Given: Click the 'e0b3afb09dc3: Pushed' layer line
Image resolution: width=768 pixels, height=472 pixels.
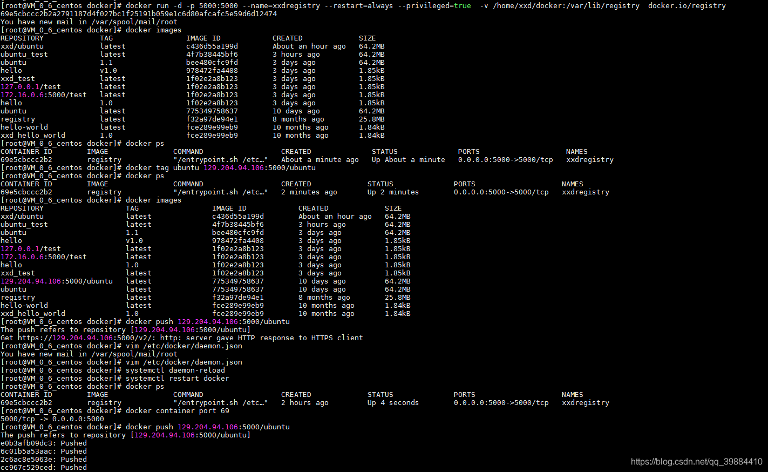Looking at the screenshot, I should tap(44, 443).
